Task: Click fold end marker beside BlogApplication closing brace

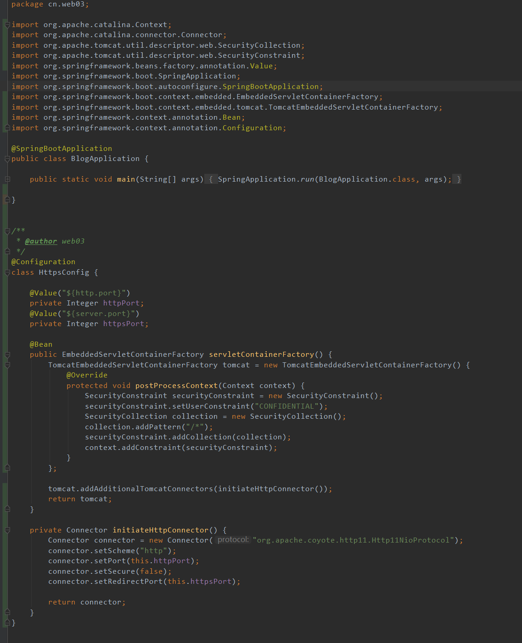Action: (7, 200)
